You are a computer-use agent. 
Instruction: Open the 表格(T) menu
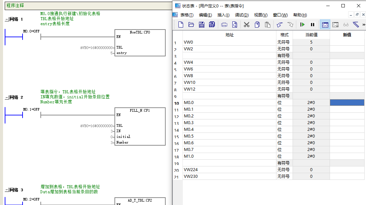point(187,15)
